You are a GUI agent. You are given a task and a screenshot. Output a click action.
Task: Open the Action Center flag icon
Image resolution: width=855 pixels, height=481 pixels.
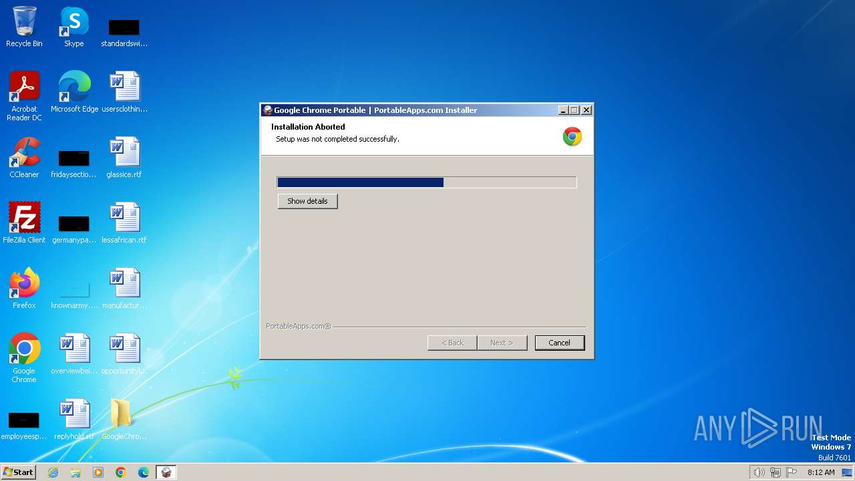tap(792, 472)
